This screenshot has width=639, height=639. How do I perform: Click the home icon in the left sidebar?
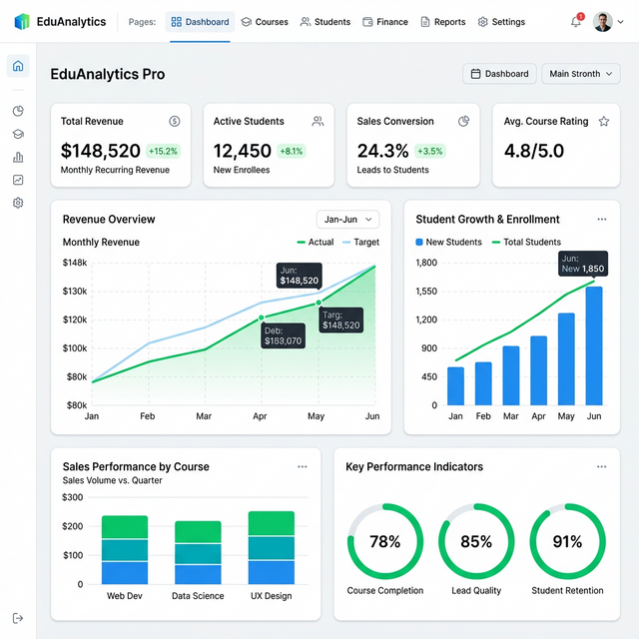(18, 66)
